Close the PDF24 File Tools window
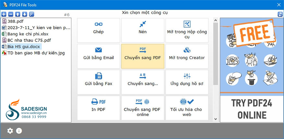The image size is (284, 139). click(x=279, y=5)
